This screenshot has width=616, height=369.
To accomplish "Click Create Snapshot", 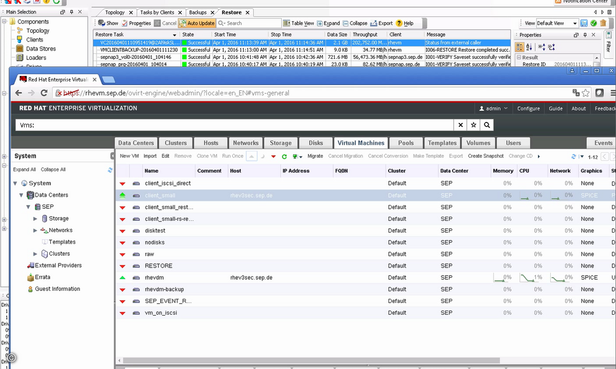I will coord(486,156).
